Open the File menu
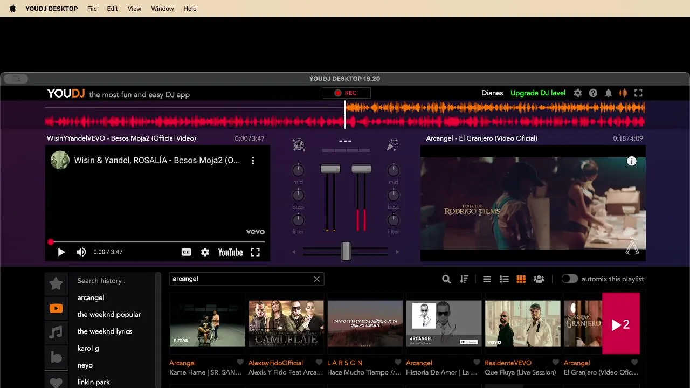 pyautogui.click(x=92, y=9)
